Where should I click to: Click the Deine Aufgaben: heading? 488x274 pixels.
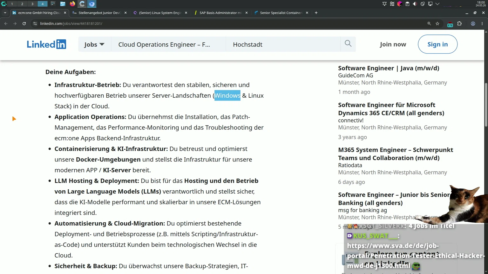click(71, 72)
